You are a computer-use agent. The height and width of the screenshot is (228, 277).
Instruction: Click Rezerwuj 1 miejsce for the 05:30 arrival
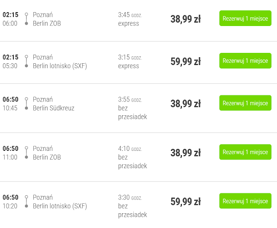click(245, 61)
